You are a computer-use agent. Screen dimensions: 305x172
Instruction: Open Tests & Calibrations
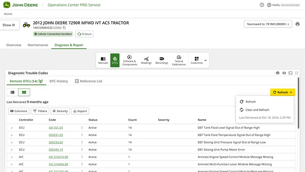click(179, 60)
